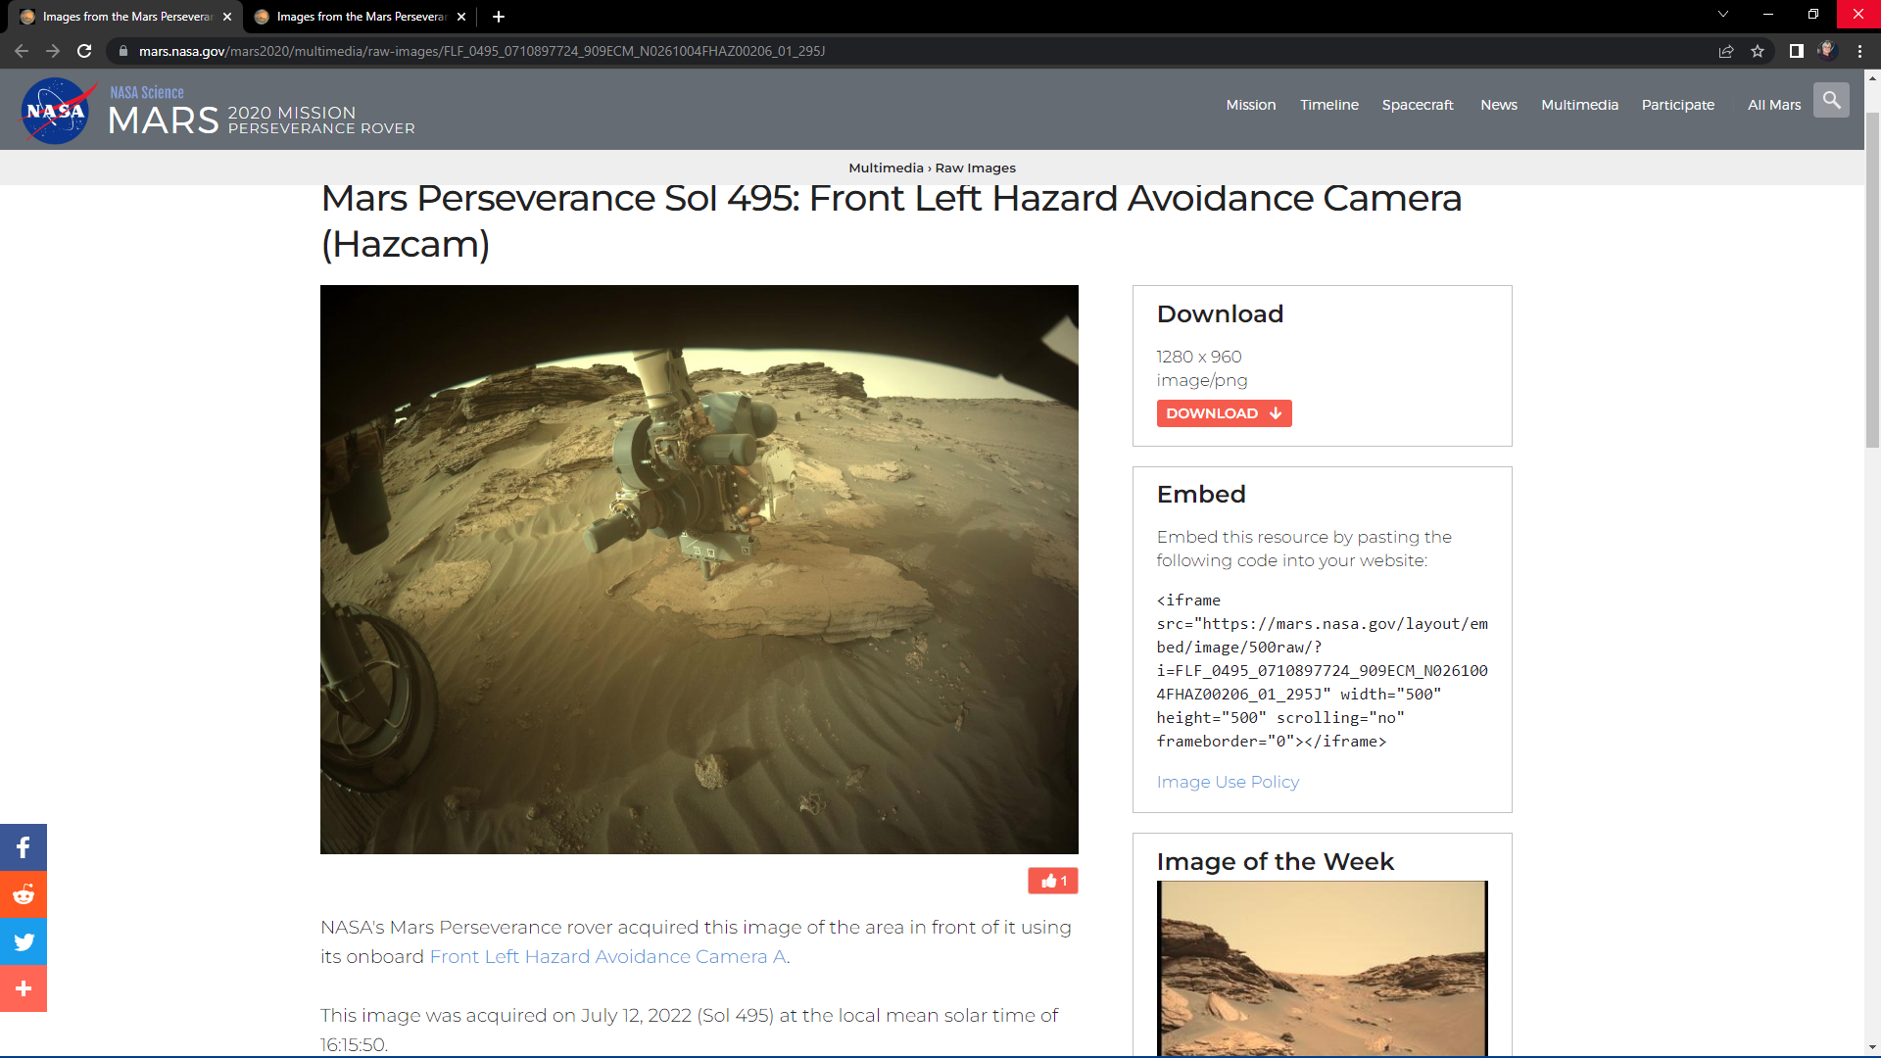This screenshot has width=1881, height=1058.
Task: Open Image Use Policy link
Action: click(x=1228, y=782)
